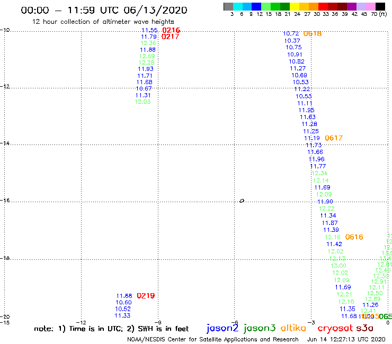The image size is (392, 344).
Task: Select the green value 12.69
Action: coord(147,56)
